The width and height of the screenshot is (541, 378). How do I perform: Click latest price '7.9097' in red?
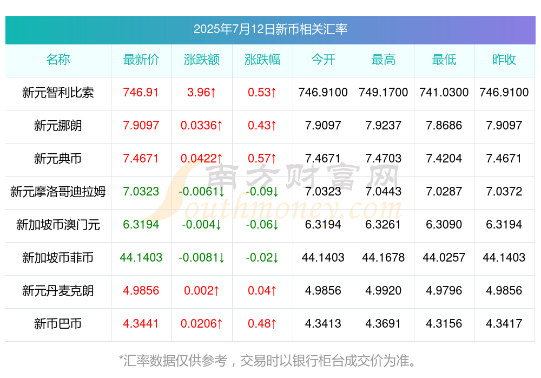point(141,126)
